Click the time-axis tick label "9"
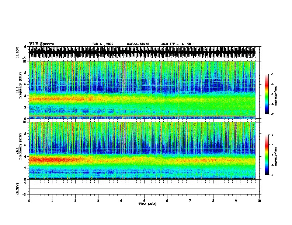Image resolution: width=292 pixels, height=225 pixels. pos(236,201)
